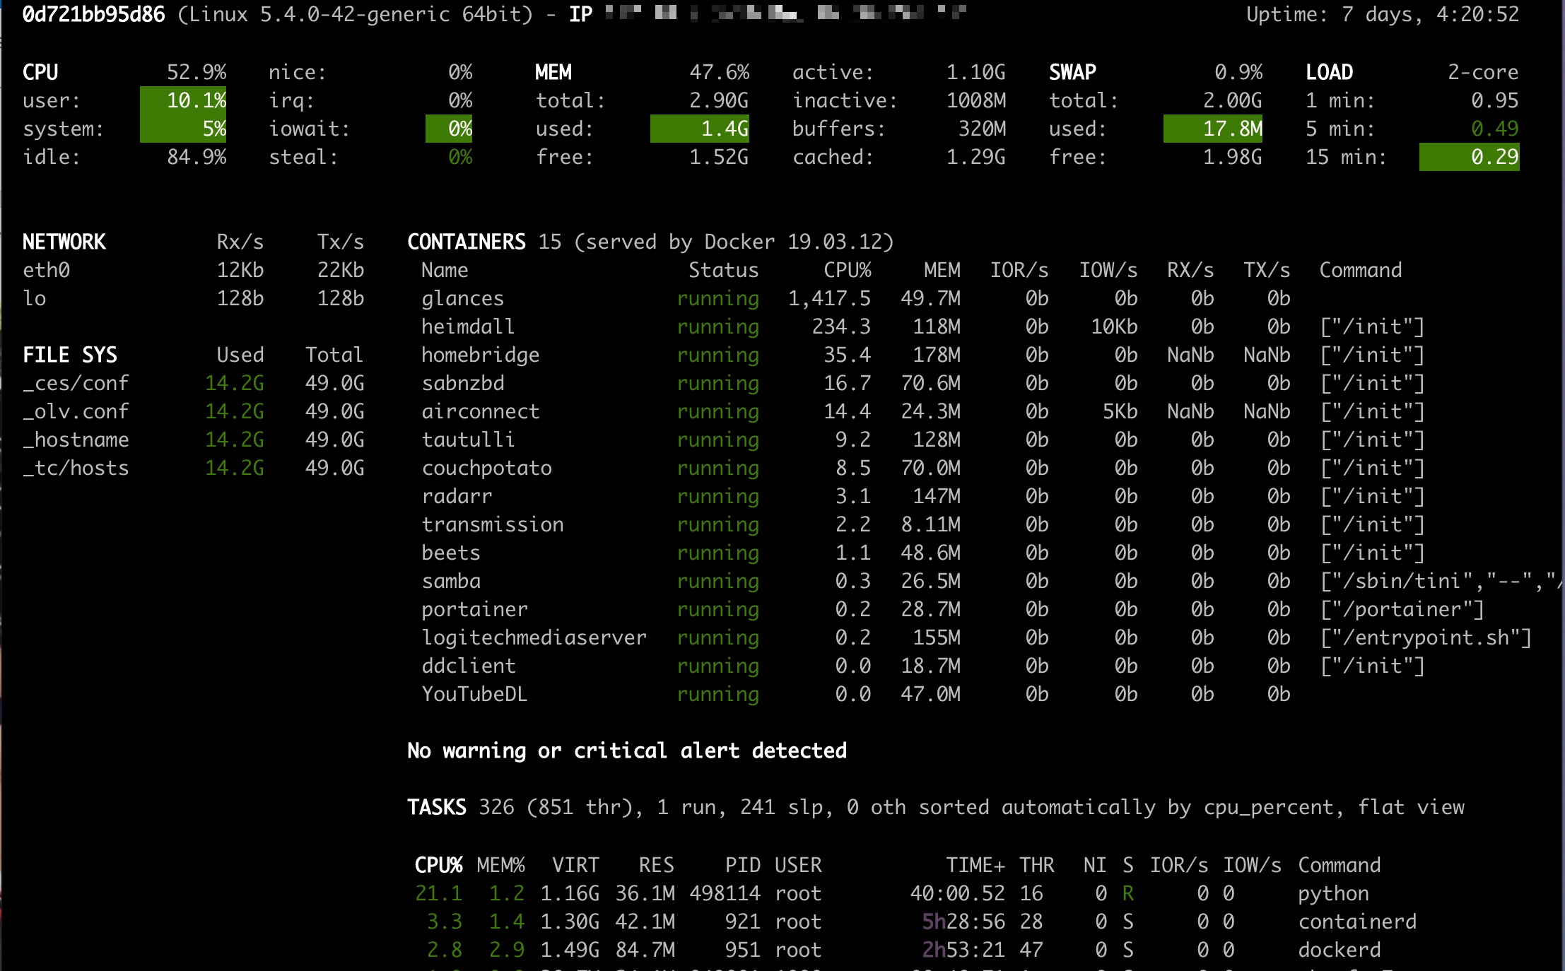
Task: Click the process list MEM% column header
Action: 500,865
